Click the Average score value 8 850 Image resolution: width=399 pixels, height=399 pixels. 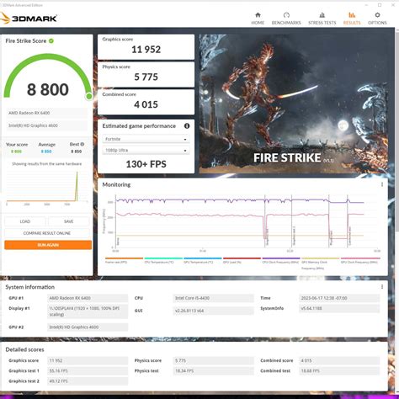[x=46, y=152]
